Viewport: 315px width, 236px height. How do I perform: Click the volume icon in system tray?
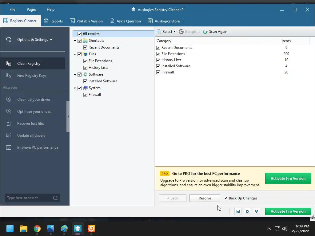(285, 229)
